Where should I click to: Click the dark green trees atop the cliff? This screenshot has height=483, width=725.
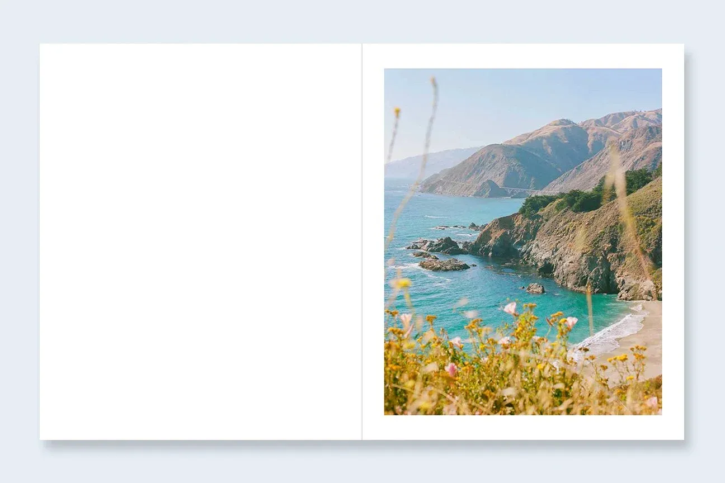[582, 196]
